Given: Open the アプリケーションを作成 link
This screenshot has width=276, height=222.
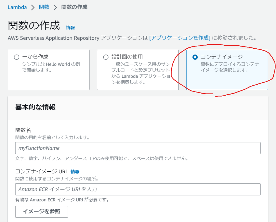Looking at the screenshot, I should (180, 38).
